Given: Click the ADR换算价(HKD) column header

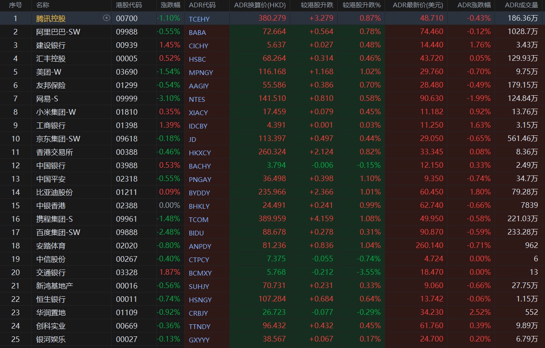Looking at the screenshot, I should click(260, 5).
